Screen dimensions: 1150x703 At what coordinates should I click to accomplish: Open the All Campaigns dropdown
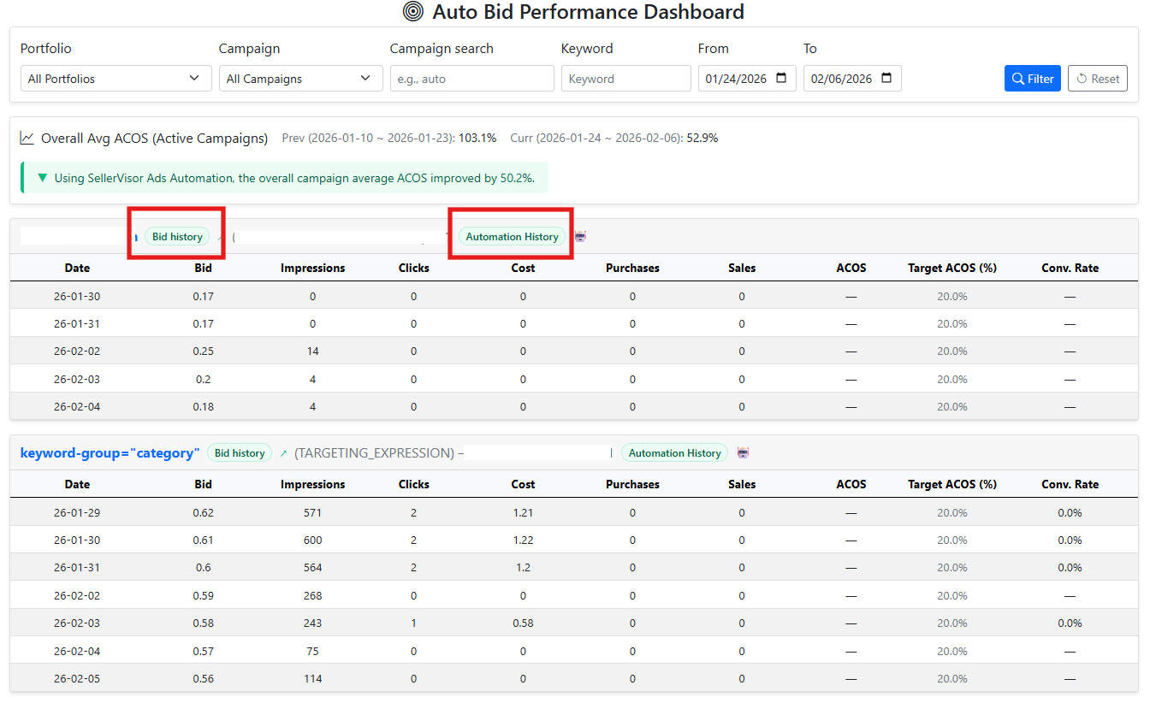click(300, 79)
